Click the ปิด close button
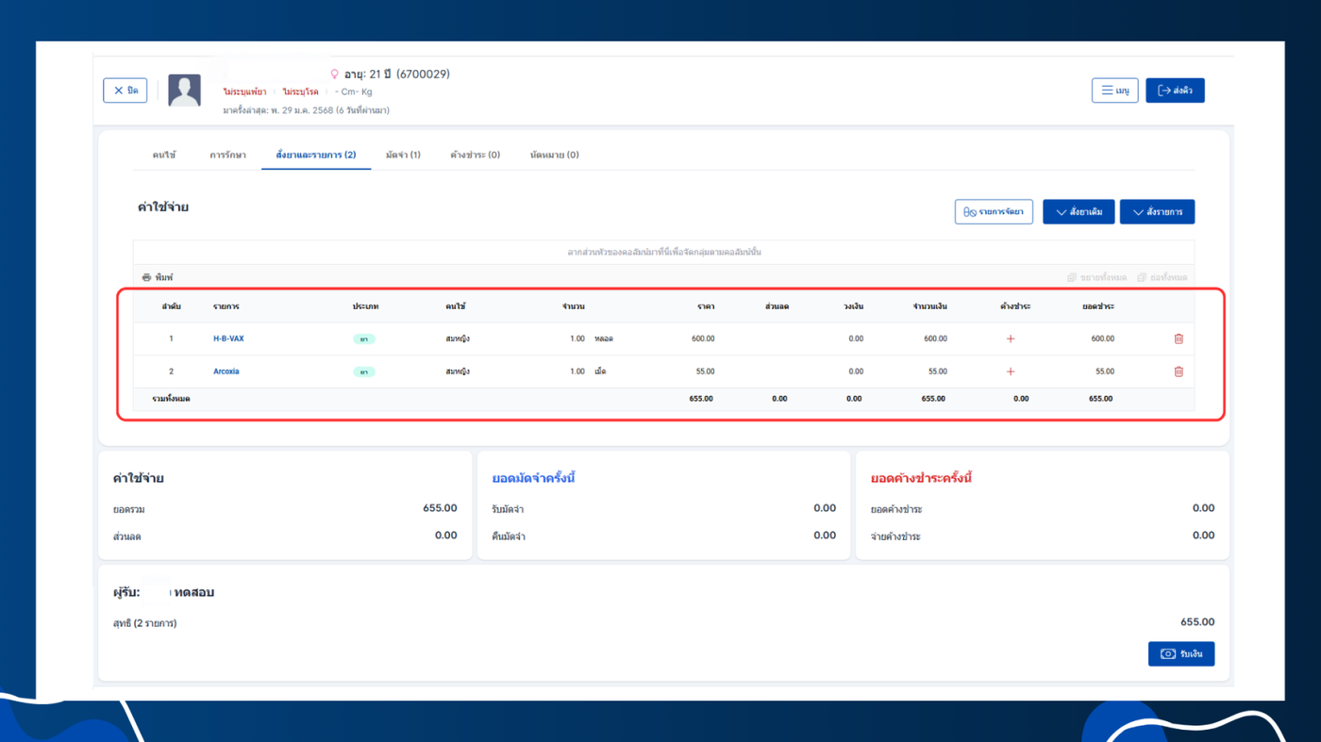Image resolution: width=1321 pixels, height=742 pixels. click(125, 91)
